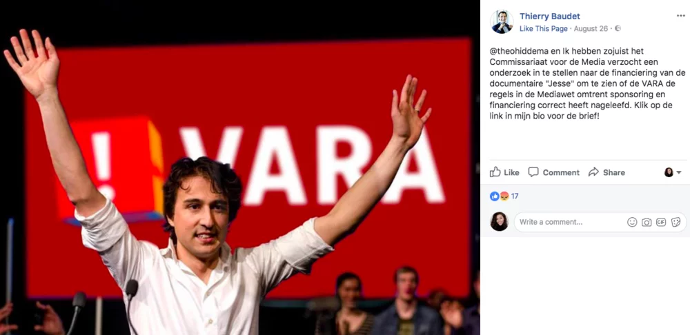
Task: Click into the Write a comment field
Action: [x=600, y=222]
